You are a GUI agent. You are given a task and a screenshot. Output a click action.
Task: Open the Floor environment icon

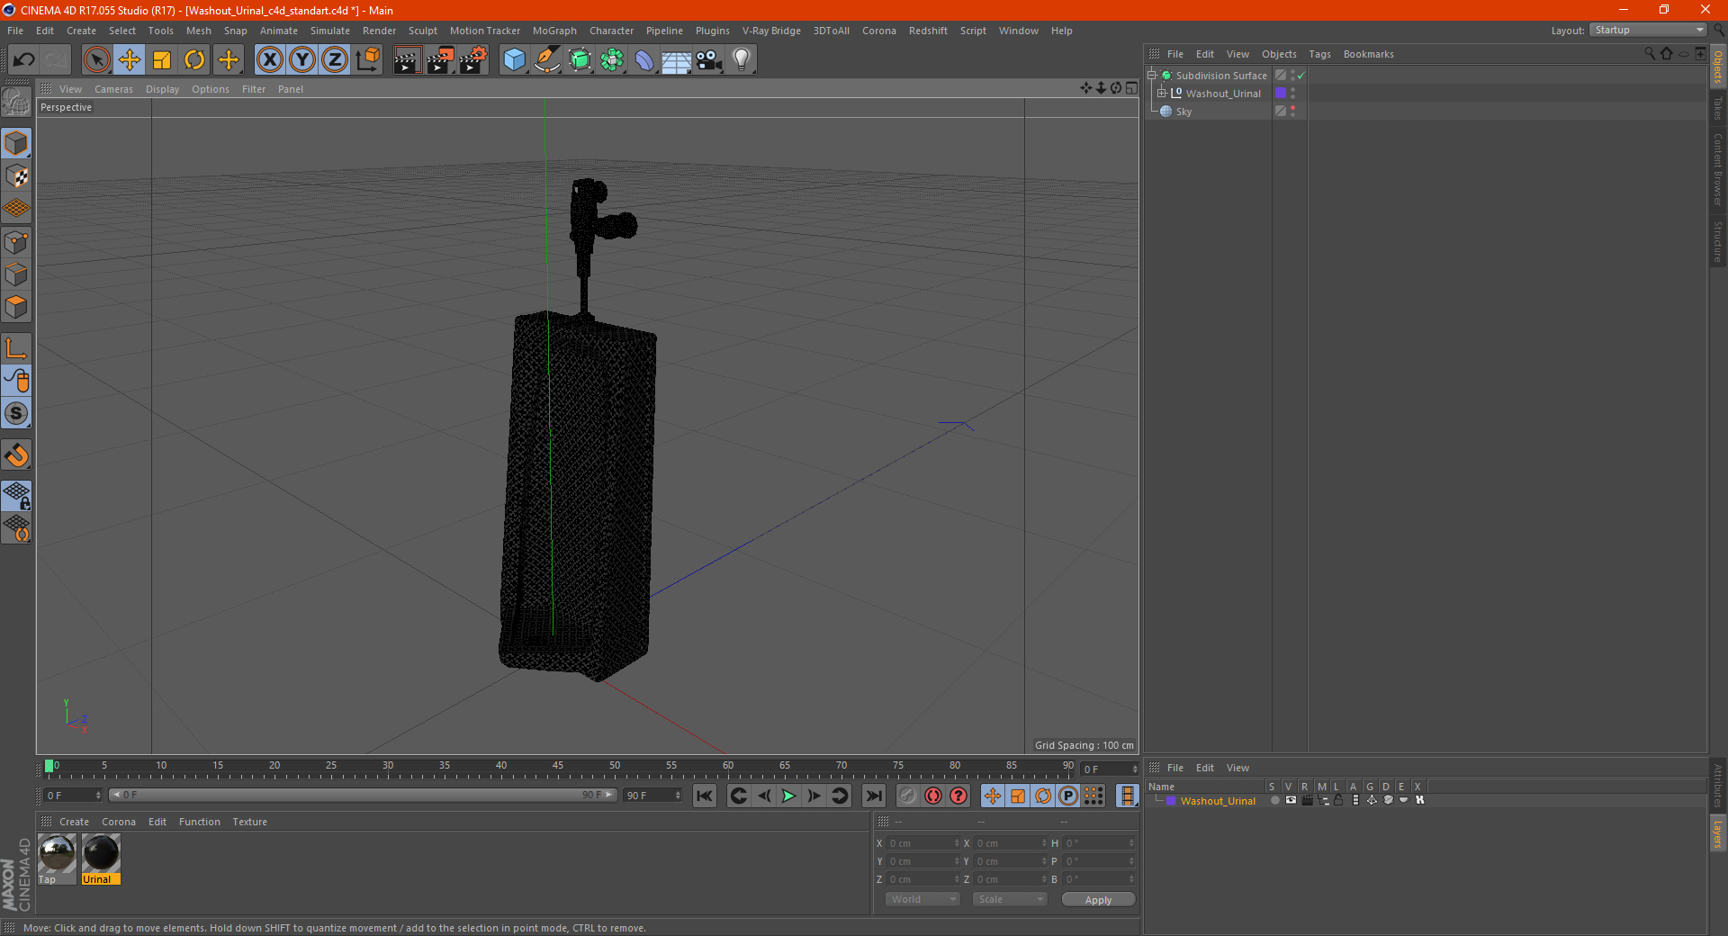[x=677, y=60]
